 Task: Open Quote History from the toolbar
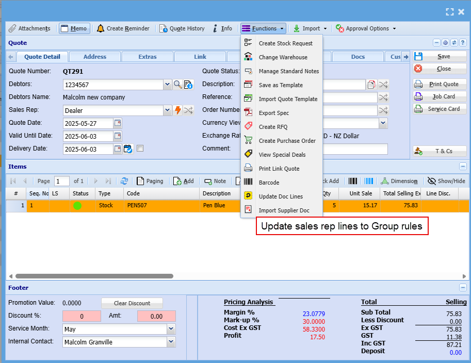(182, 28)
